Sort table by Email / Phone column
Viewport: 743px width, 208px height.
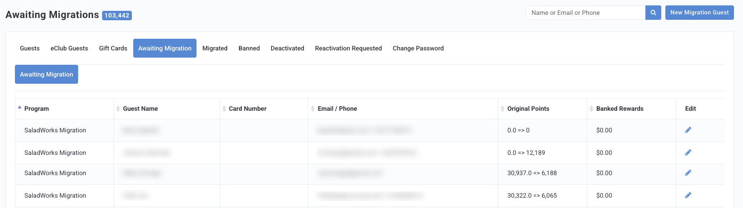point(337,109)
